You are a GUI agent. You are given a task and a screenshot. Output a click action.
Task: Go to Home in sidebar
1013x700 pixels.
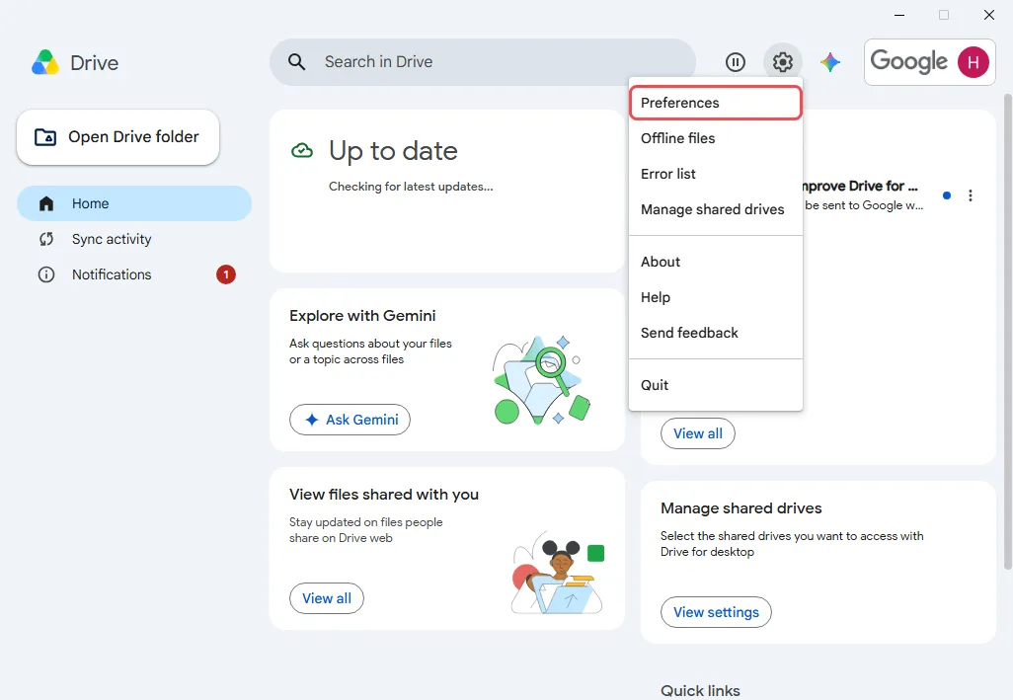pyautogui.click(x=134, y=203)
